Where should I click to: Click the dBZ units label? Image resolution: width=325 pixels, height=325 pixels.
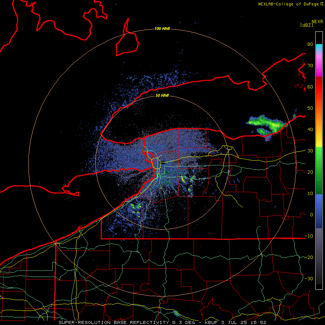[307, 25]
